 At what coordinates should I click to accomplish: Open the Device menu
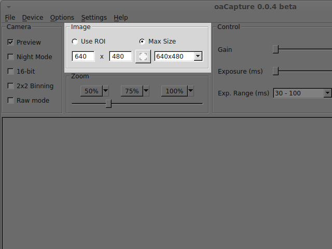33,18
